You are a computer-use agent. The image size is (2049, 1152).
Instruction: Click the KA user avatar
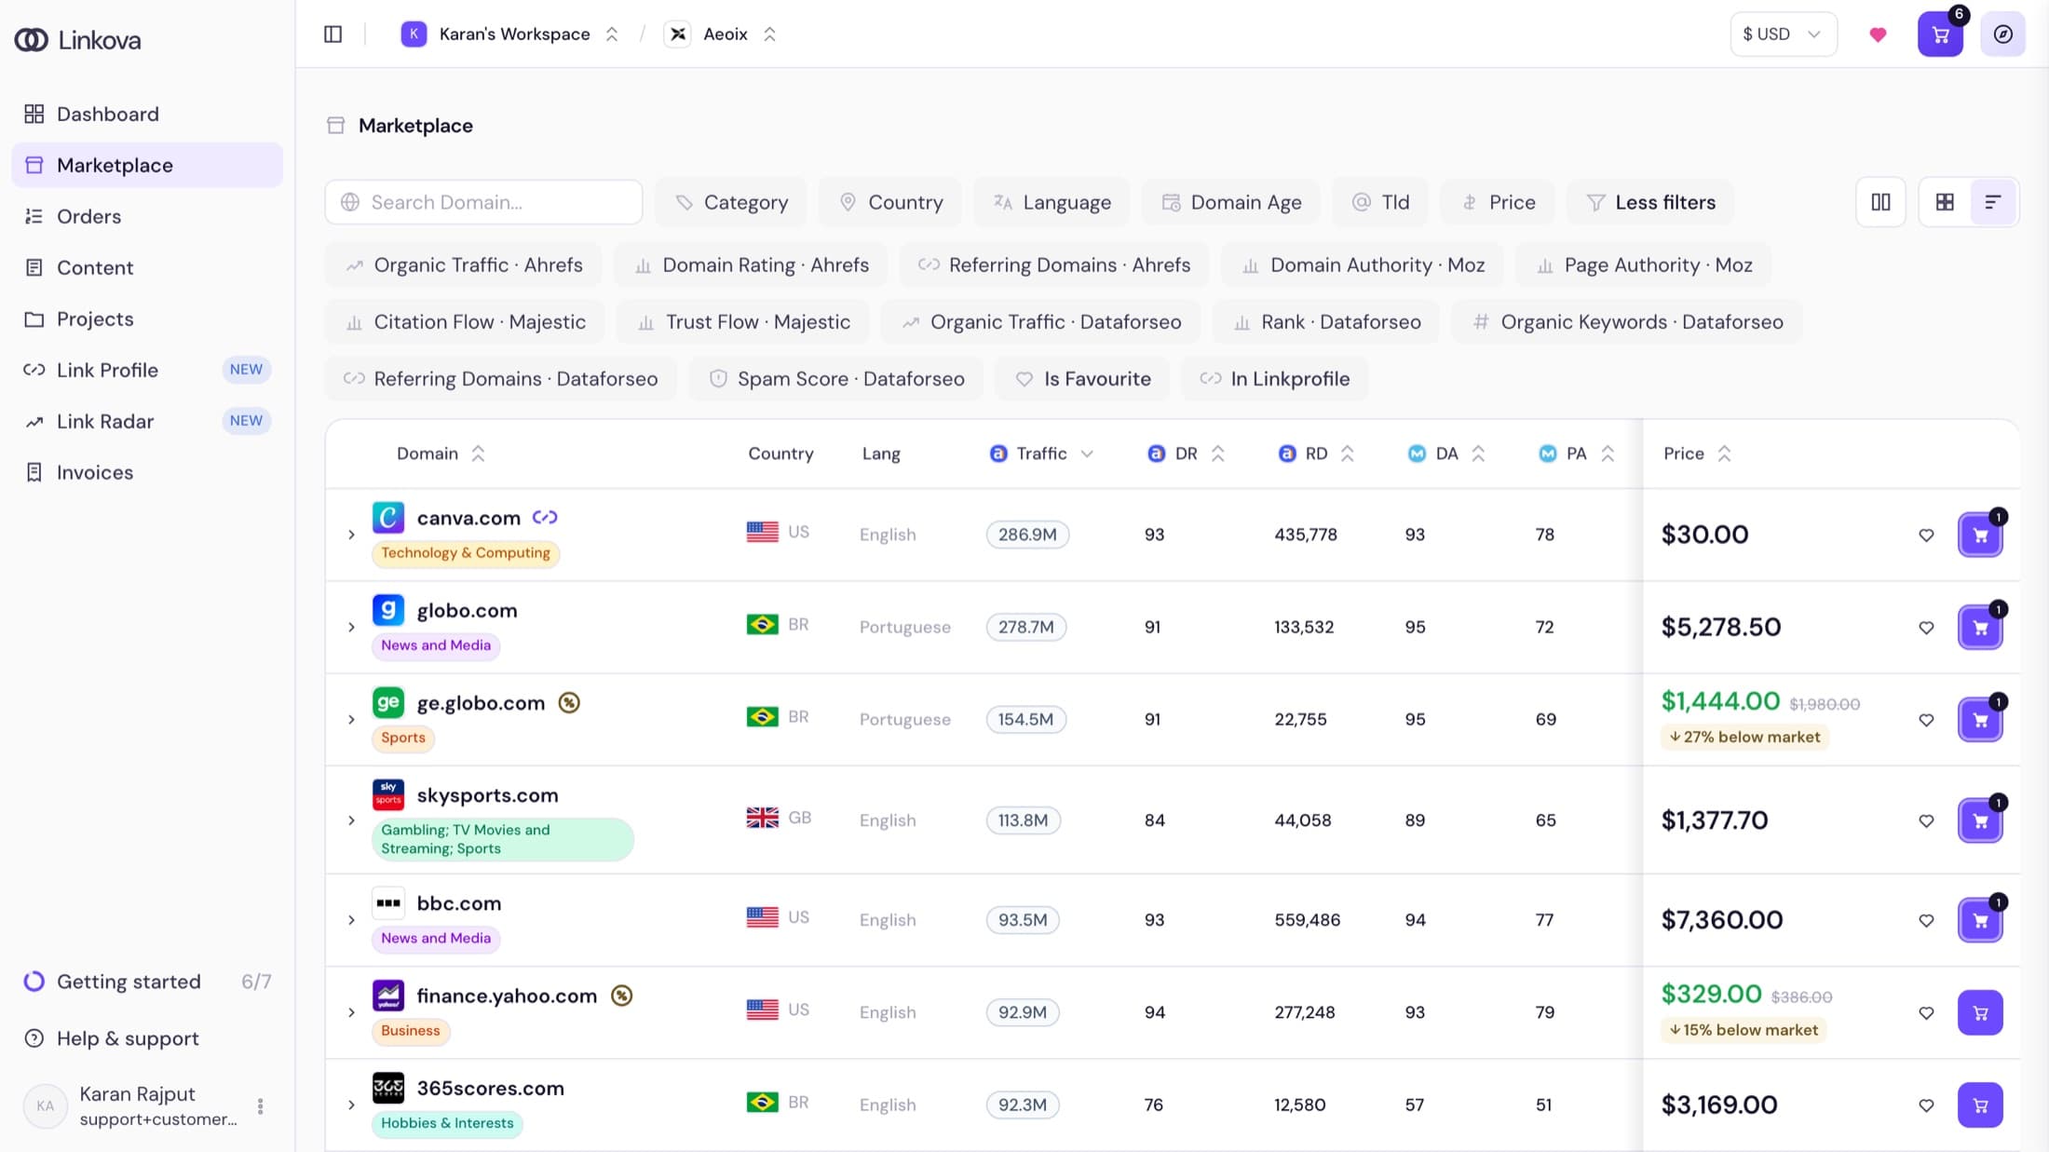click(x=45, y=1105)
